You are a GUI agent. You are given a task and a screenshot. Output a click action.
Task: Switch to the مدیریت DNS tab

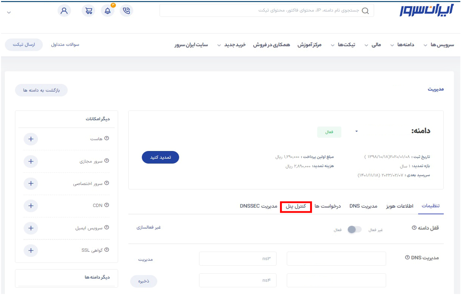point(363,206)
